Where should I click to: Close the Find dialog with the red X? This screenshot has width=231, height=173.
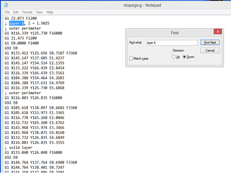point(218,32)
